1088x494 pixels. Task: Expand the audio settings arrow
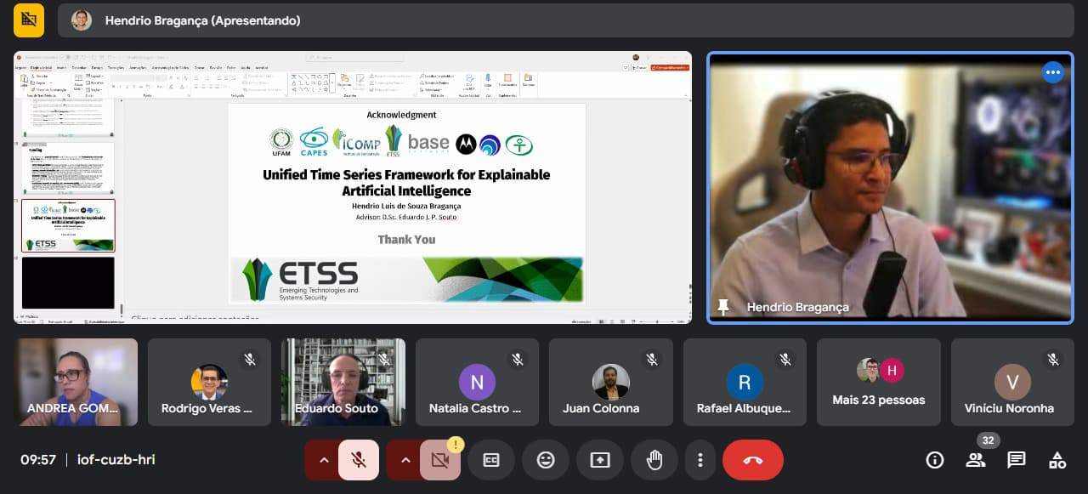coord(323,460)
